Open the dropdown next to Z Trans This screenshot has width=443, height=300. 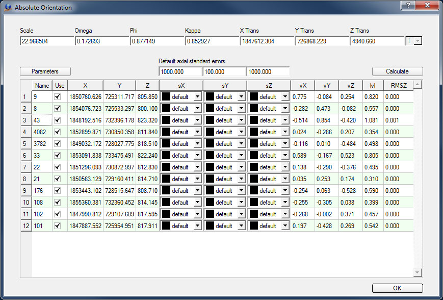pyautogui.click(x=418, y=41)
